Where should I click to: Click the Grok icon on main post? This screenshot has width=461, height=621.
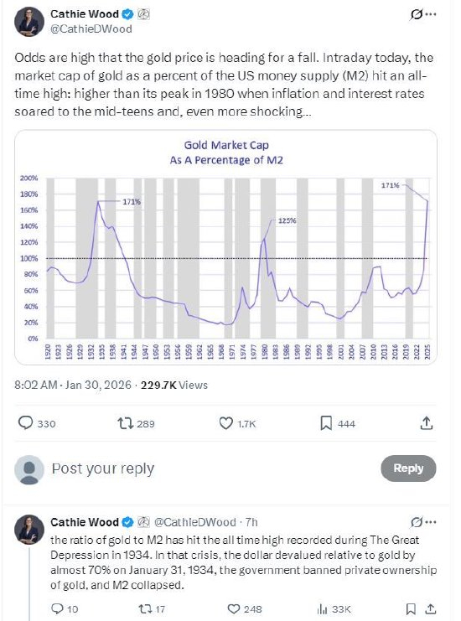(416, 14)
